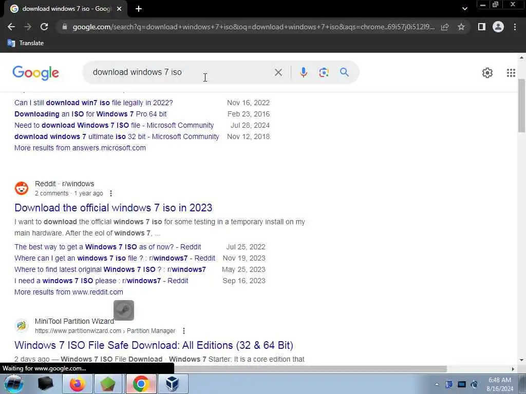Click the browser address bar URL
This screenshot has height=394, width=526.
pyautogui.click(x=253, y=27)
